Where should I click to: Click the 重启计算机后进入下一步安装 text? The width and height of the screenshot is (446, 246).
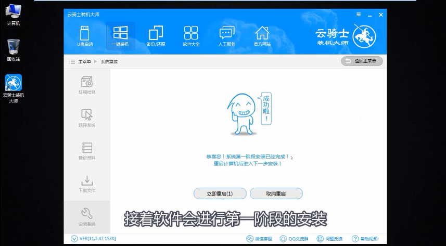pyautogui.click(x=248, y=163)
